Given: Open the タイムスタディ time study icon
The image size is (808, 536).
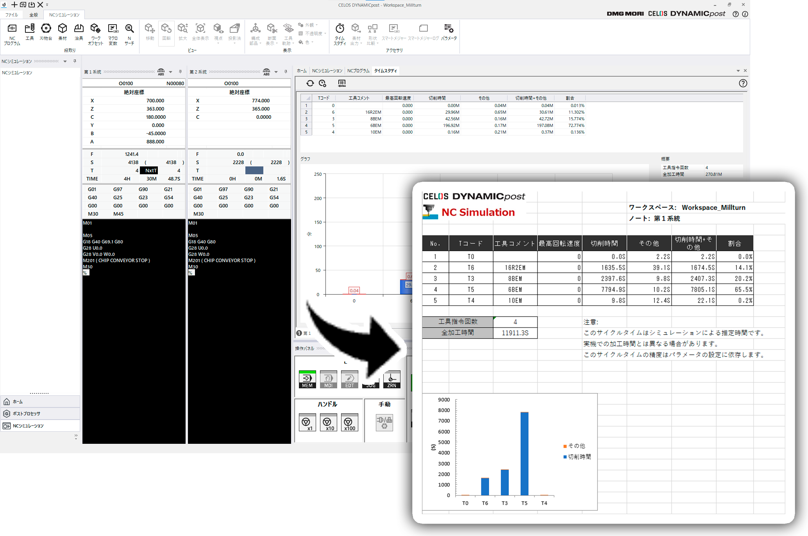Looking at the screenshot, I should [x=340, y=34].
